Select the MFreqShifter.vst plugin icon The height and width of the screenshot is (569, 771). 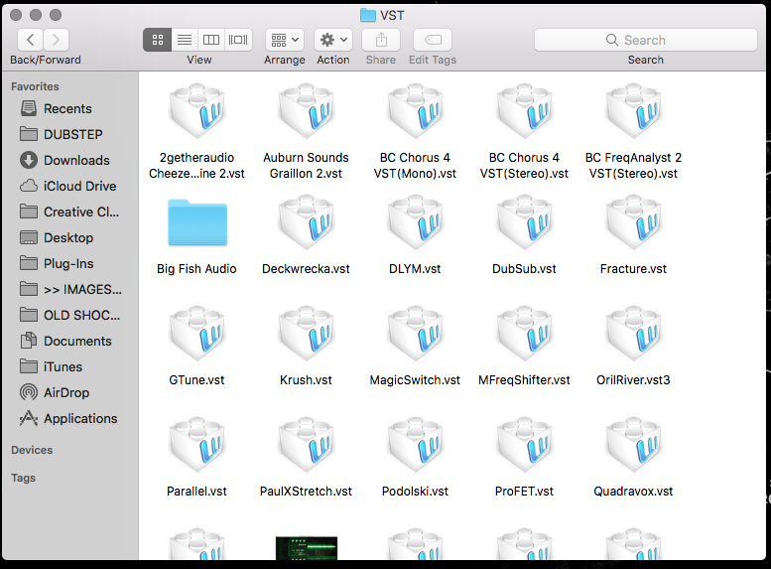(524, 334)
